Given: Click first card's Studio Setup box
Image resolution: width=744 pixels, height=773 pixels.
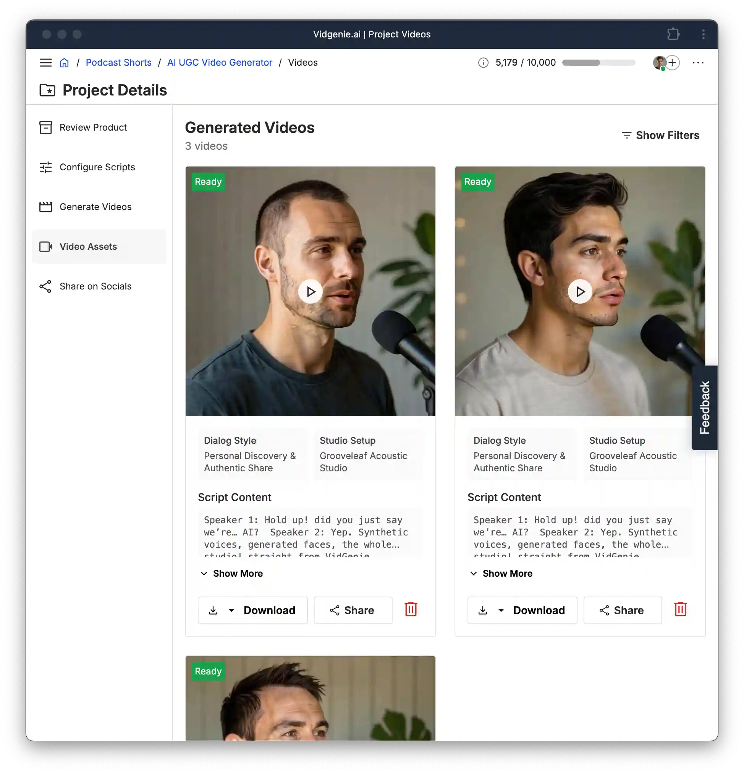Looking at the screenshot, I should coord(369,454).
